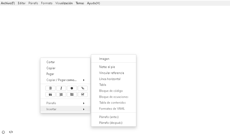Select Notas al pie
This screenshot has height=135, width=230.
[114, 67]
